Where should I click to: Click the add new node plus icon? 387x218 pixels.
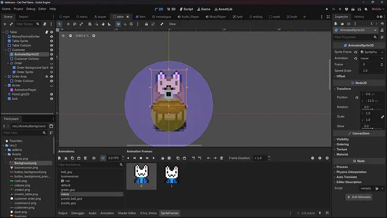[x=4, y=24]
